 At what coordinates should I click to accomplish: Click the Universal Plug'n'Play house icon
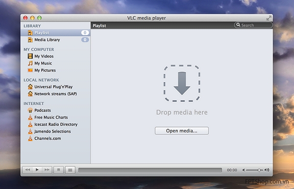pyautogui.click(x=30, y=87)
